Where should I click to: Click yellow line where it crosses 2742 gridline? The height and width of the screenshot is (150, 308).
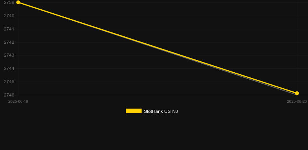[140, 42]
